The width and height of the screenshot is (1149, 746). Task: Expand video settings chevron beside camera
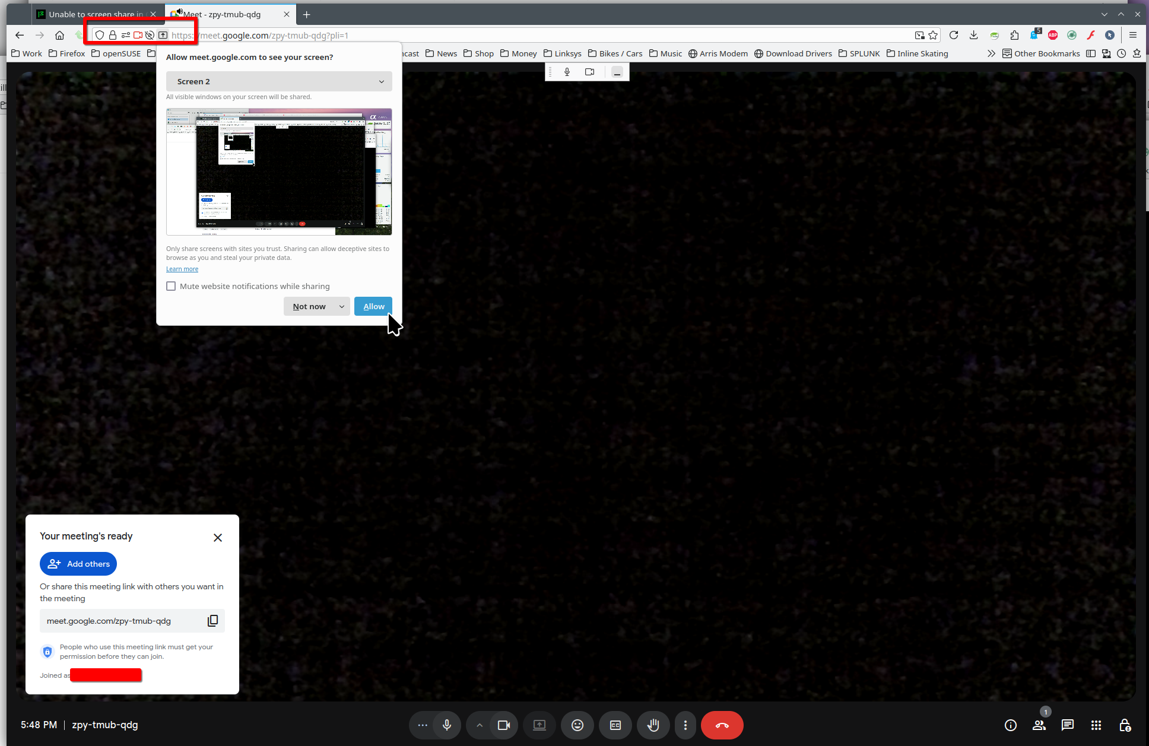point(480,725)
